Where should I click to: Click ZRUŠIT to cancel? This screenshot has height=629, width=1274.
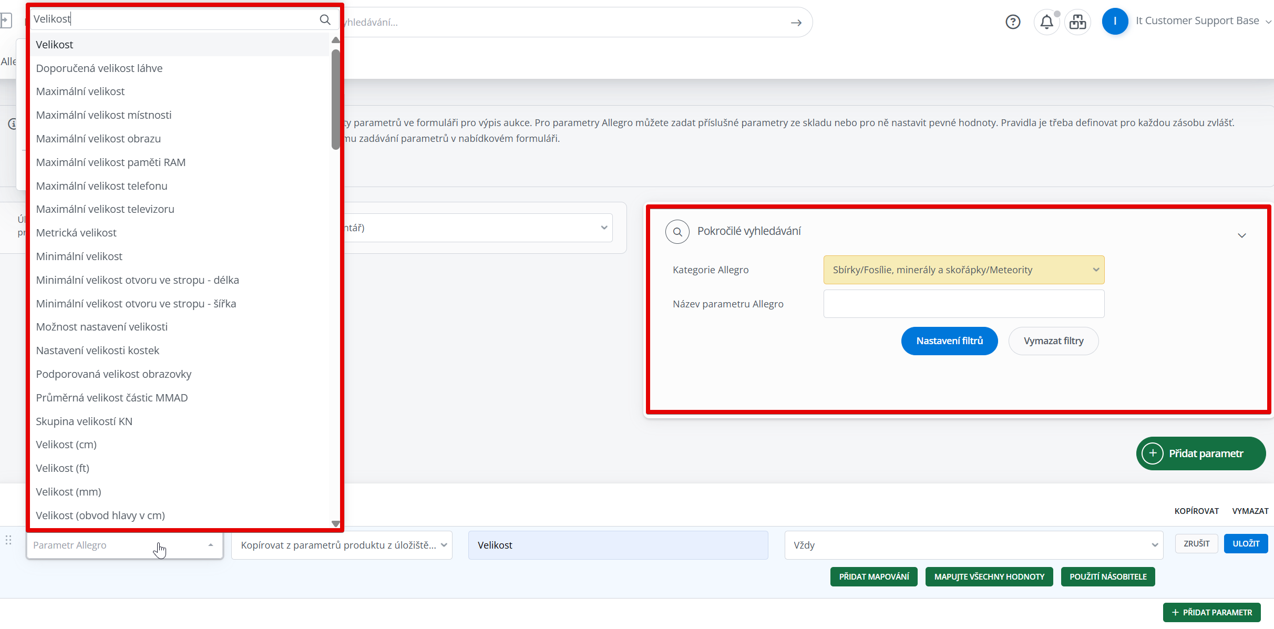point(1196,544)
